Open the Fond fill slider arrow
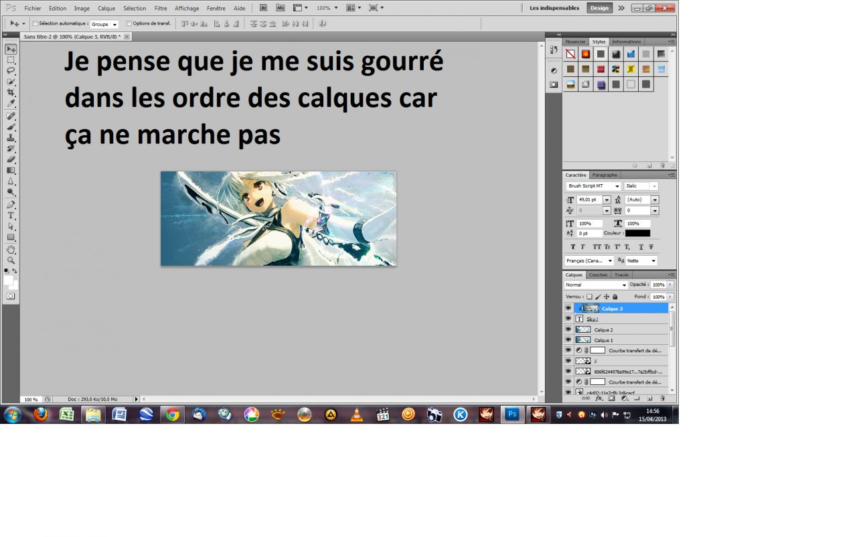Viewport: 857px width, 537px height. [x=670, y=297]
